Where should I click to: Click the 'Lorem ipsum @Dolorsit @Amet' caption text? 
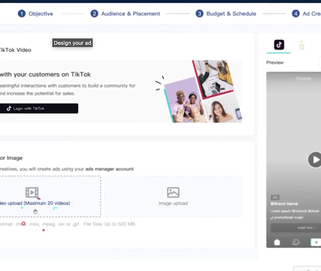coord(294,211)
